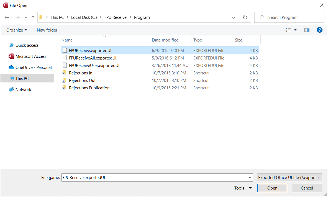Open the Recent locations dropdown arrow
Image resolution: width=328 pixels, height=197 pixels.
(26, 17)
